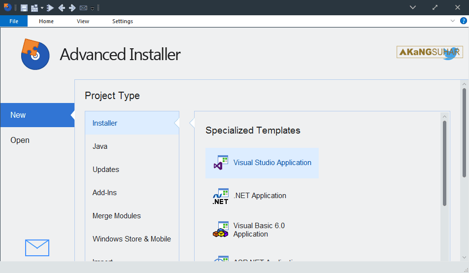
Task: Expand the Build options dropdown arrow
Action: [42, 8]
